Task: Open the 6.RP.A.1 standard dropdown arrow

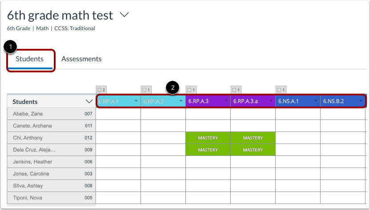Action: tap(136, 102)
